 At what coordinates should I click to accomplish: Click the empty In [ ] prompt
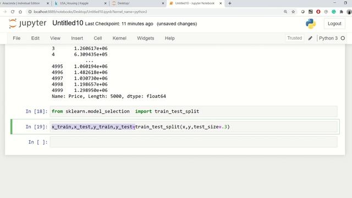tap(38, 142)
